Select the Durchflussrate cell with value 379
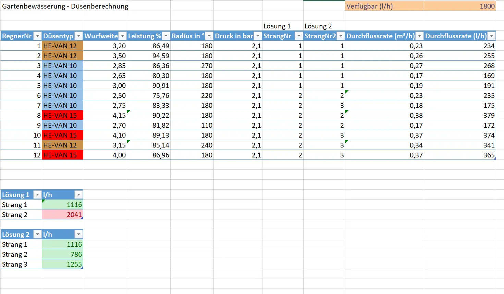The width and height of the screenshot is (504, 294). 459,115
